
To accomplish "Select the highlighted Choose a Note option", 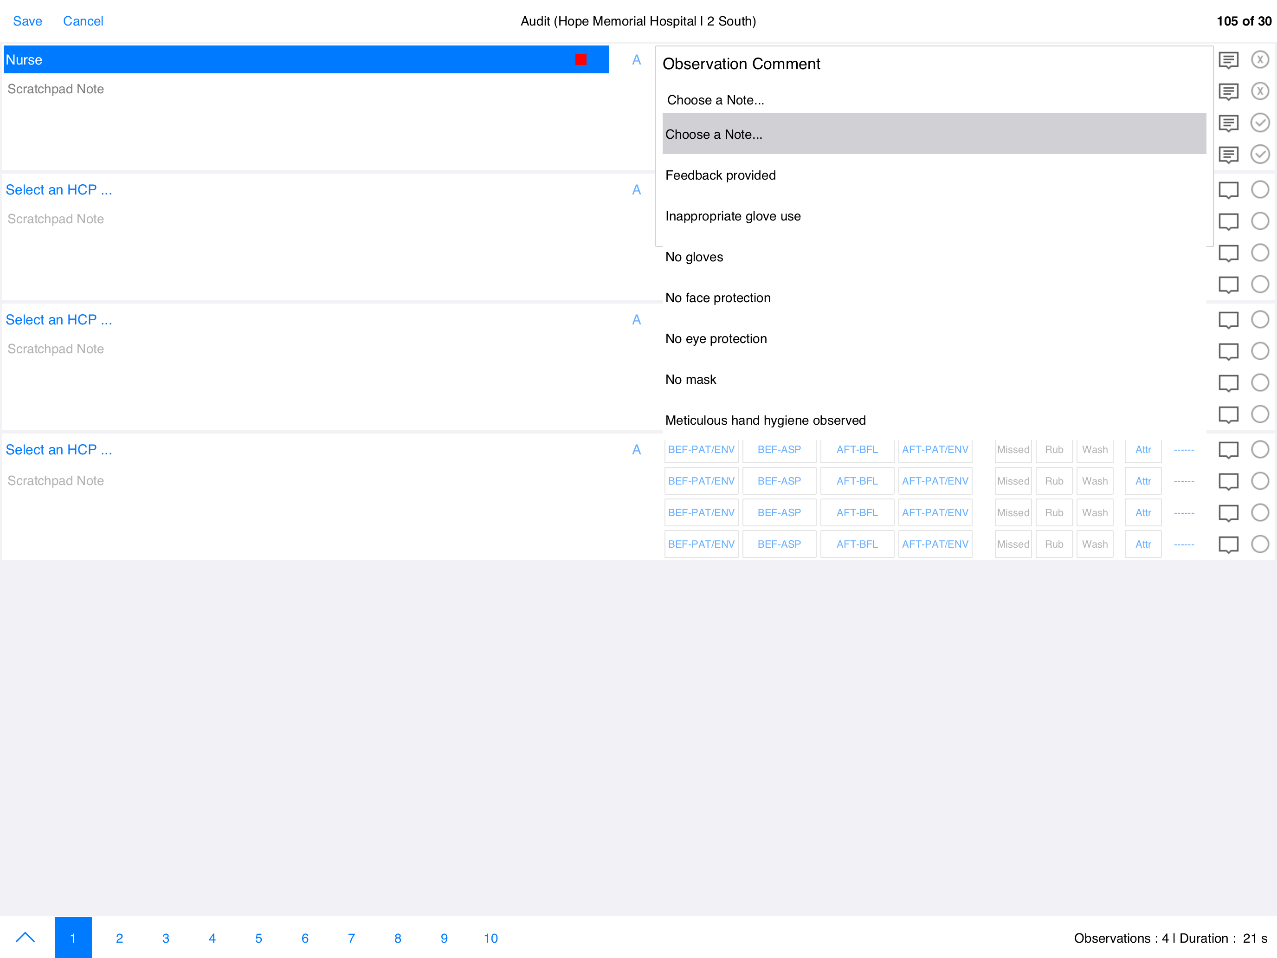I will point(934,134).
